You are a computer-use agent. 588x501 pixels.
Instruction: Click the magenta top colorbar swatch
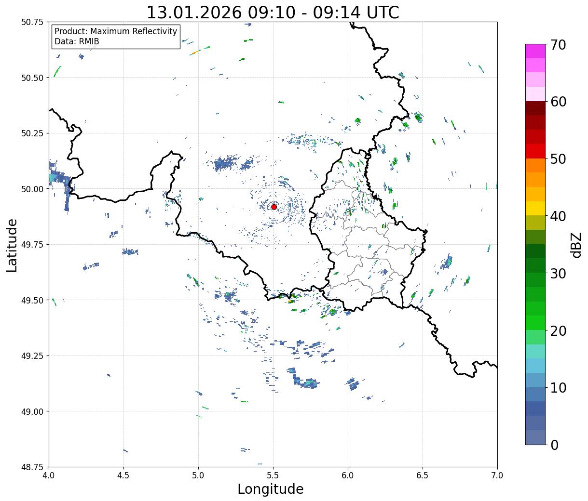click(x=535, y=51)
